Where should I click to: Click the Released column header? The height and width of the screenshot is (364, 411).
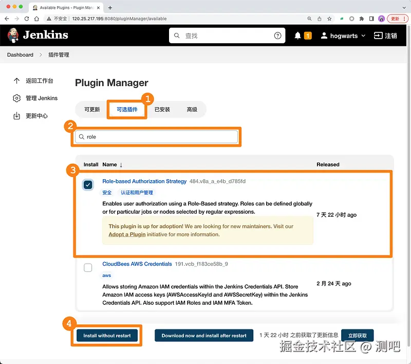pos(328,164)
